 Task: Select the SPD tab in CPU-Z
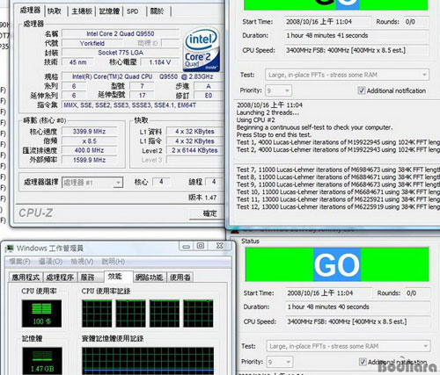click(x=133, y=11)
